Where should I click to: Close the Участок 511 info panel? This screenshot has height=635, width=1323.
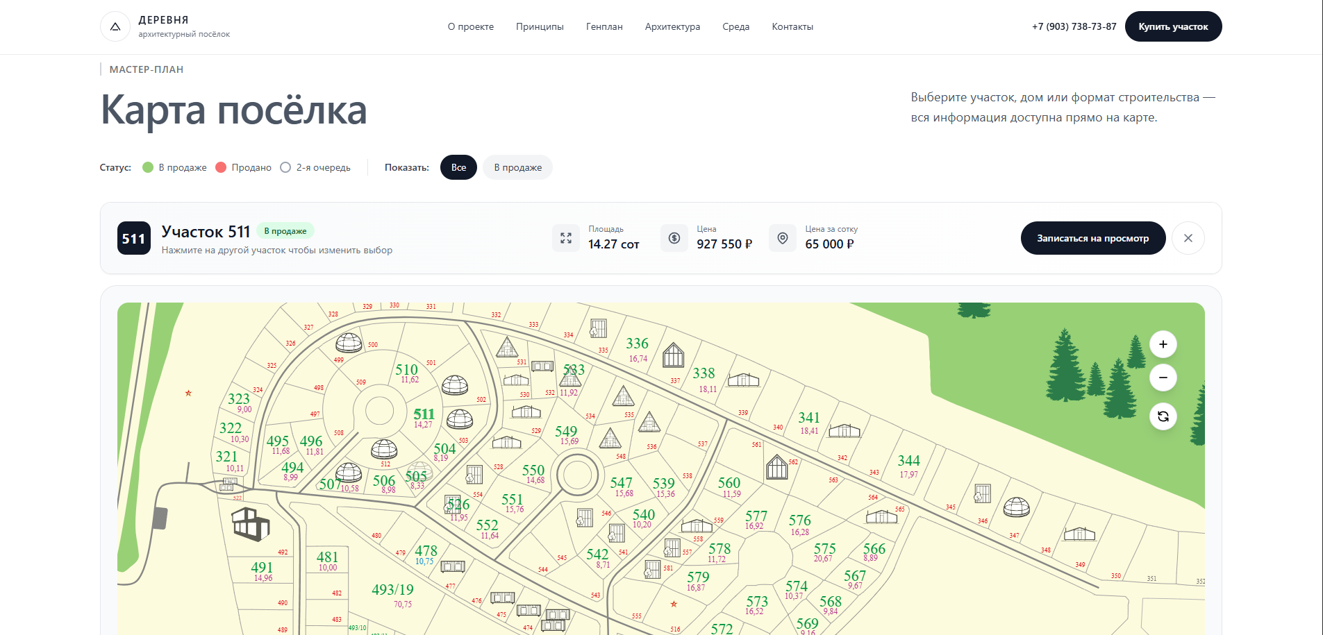[1188, 238]
